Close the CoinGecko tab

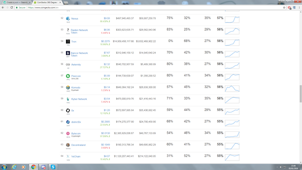[60, 2]
